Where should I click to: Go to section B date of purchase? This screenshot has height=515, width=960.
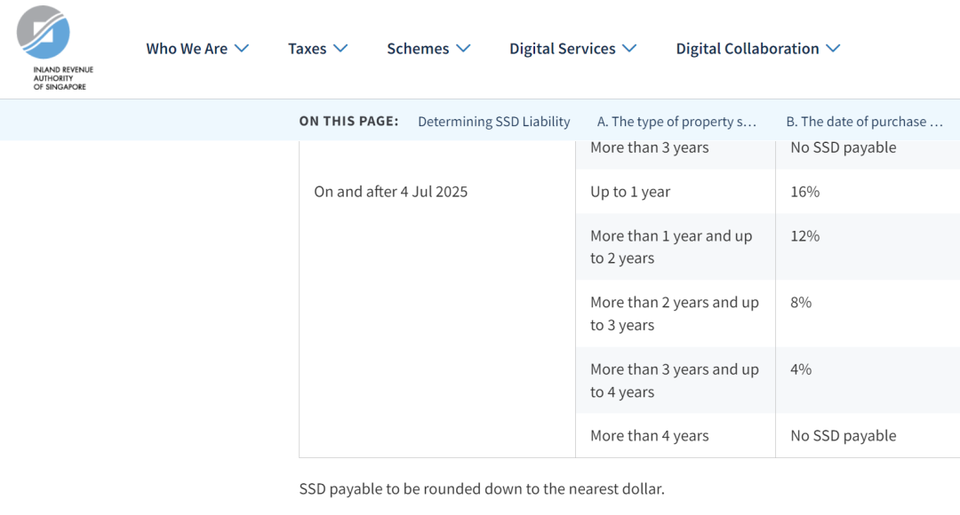[x=865, y=121]
